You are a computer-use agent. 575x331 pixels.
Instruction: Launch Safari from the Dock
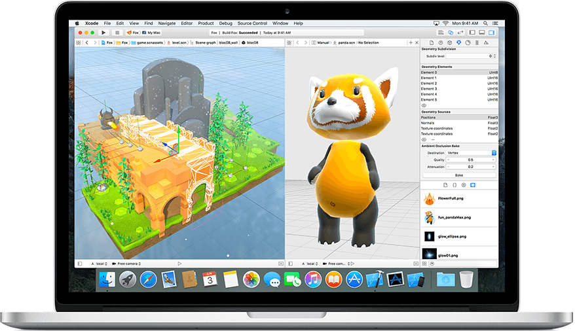[148, 280]
